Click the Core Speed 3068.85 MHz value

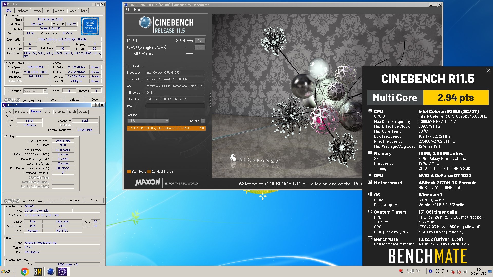pos(36,67)
